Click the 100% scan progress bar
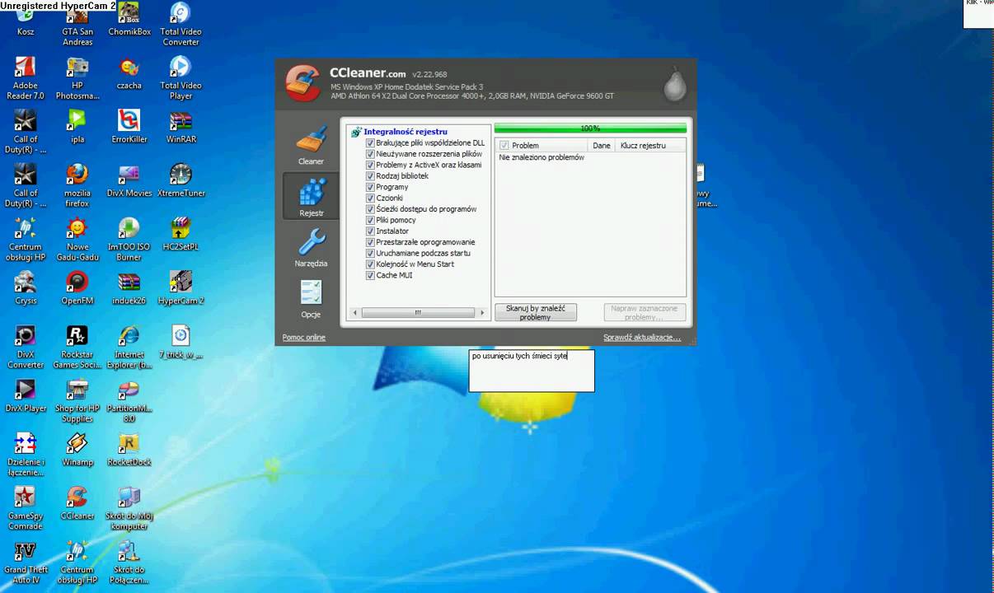 590,128
